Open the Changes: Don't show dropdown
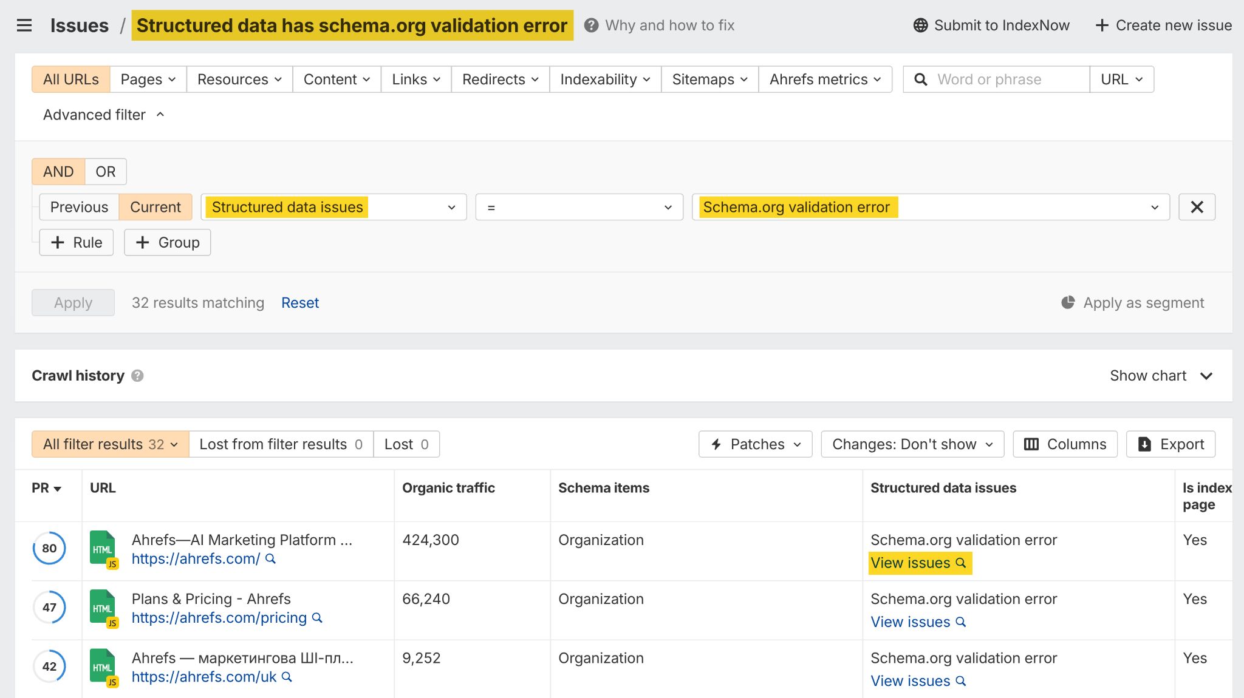Screen dimensions: 1244x698 (x=911, y=444)
